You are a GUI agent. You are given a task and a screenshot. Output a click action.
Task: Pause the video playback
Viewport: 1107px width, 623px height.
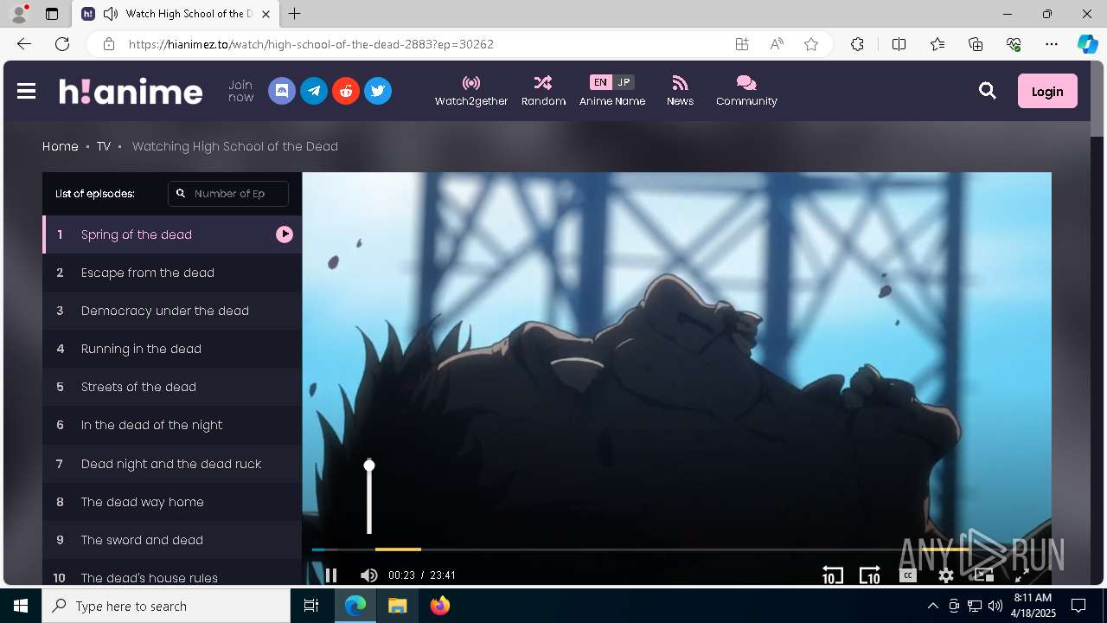tap(330, 575)
